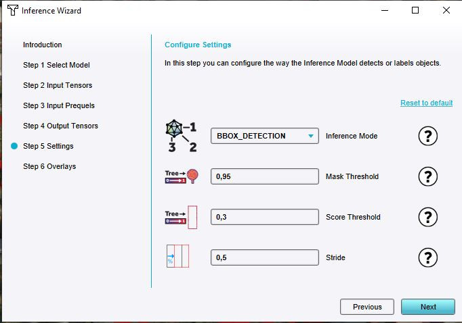Click the Mask Threshold field showing 0,95

click(265, 176)
